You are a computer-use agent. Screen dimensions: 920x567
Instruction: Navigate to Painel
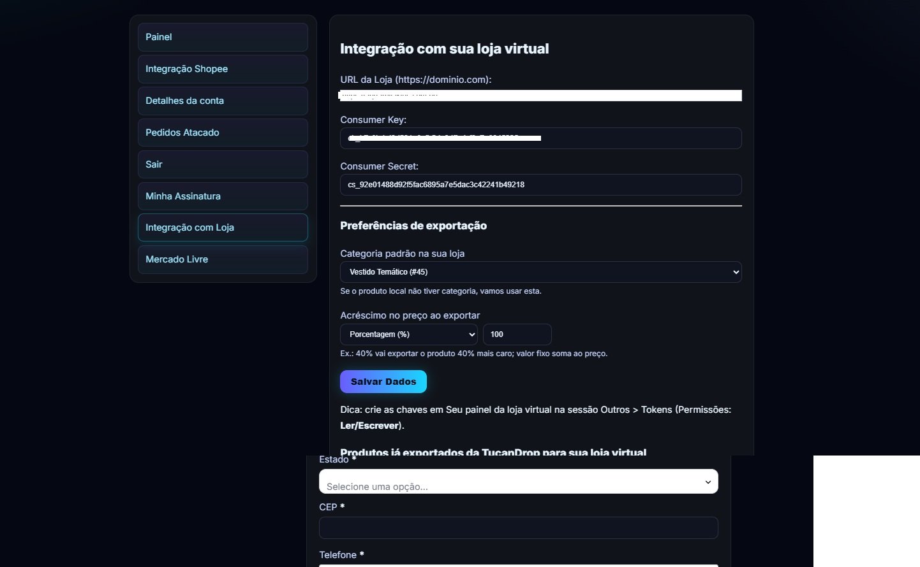coord(222,37)
